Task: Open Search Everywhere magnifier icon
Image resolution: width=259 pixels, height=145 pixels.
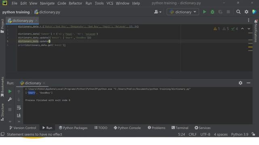Action: coord(238,12)
